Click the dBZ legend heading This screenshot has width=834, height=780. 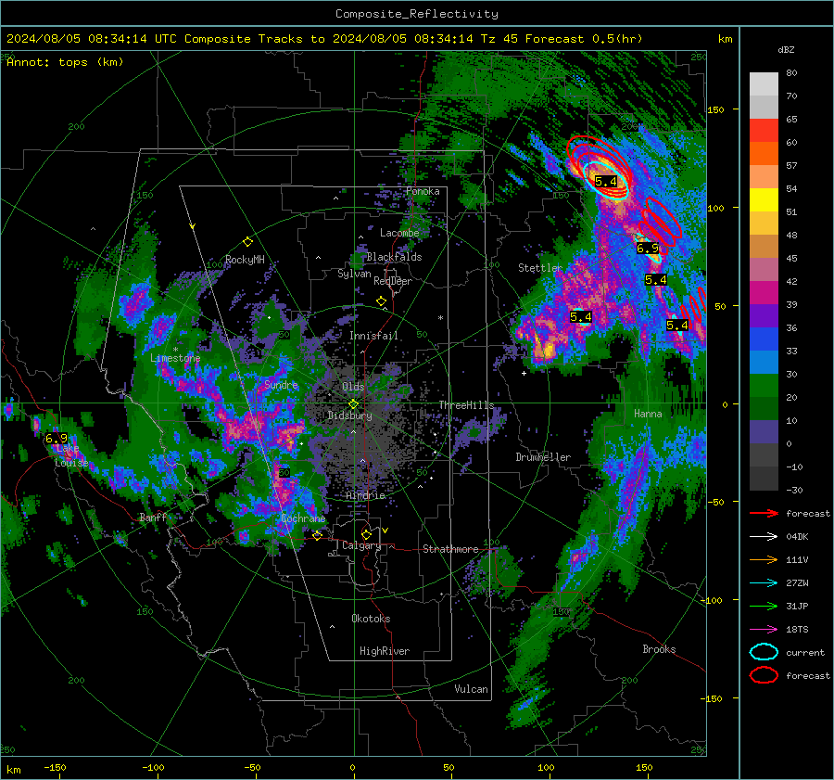[786, 50]
